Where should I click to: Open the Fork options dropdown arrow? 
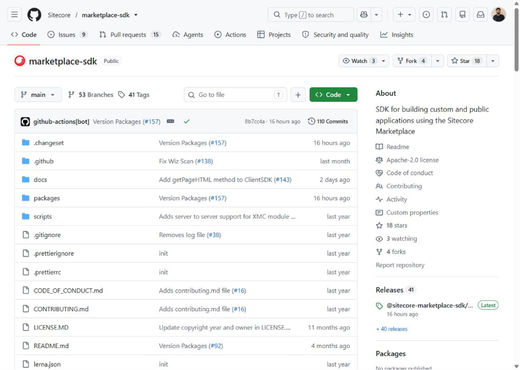click(x=437, y=61)
